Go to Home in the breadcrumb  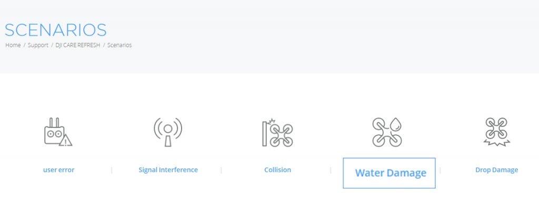coord(13,45)
